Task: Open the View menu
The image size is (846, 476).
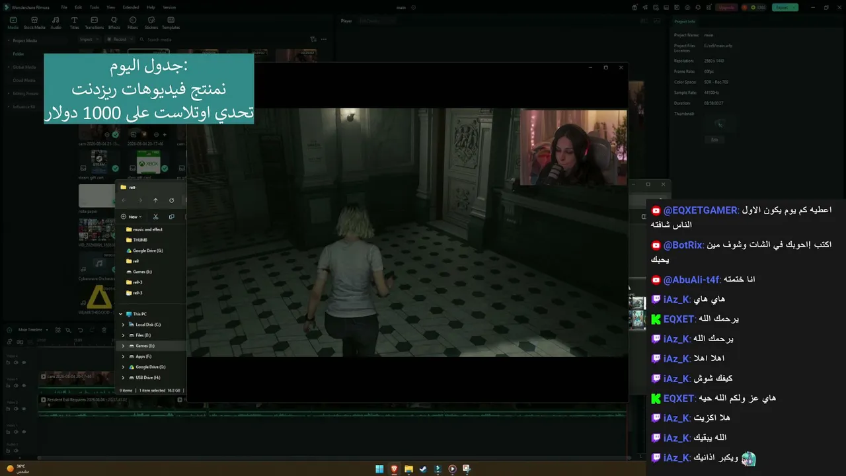Action: pyautogui.click(x=111, y=7)
